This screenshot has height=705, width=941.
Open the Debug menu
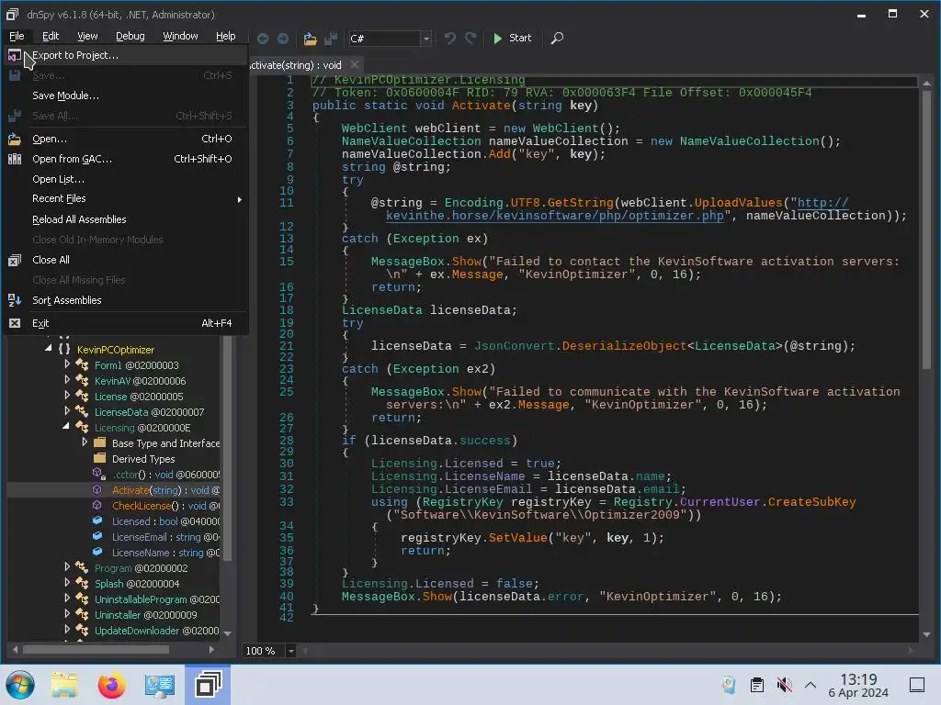[130, 36]
